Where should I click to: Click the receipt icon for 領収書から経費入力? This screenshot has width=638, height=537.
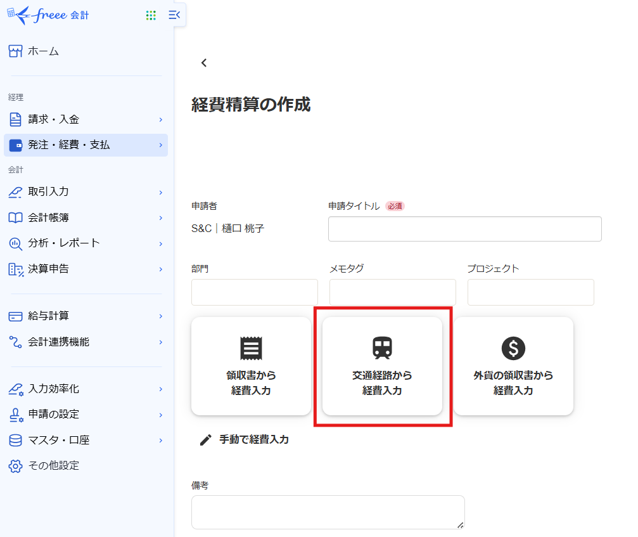pos(251,348)
